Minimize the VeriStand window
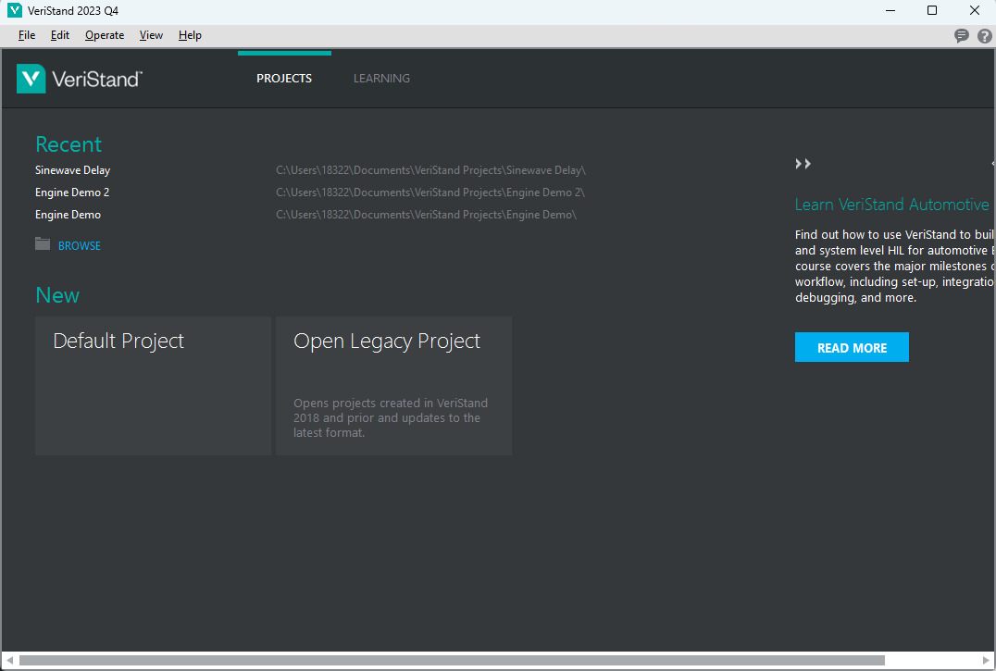Image resolution: width=996 pixels, height=671 pixels. [x=890, y=11]
